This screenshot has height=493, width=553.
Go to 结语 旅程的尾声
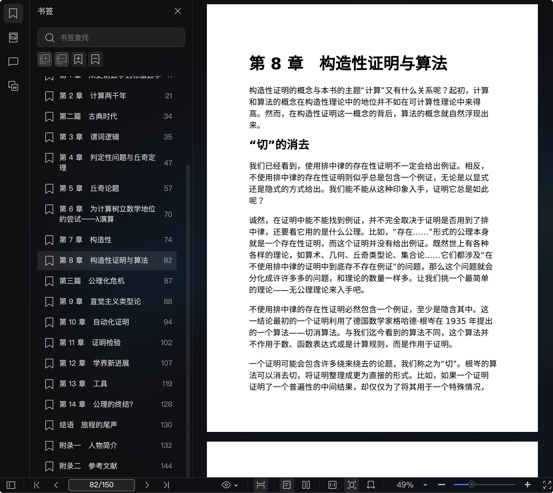[x=107, y=425]
